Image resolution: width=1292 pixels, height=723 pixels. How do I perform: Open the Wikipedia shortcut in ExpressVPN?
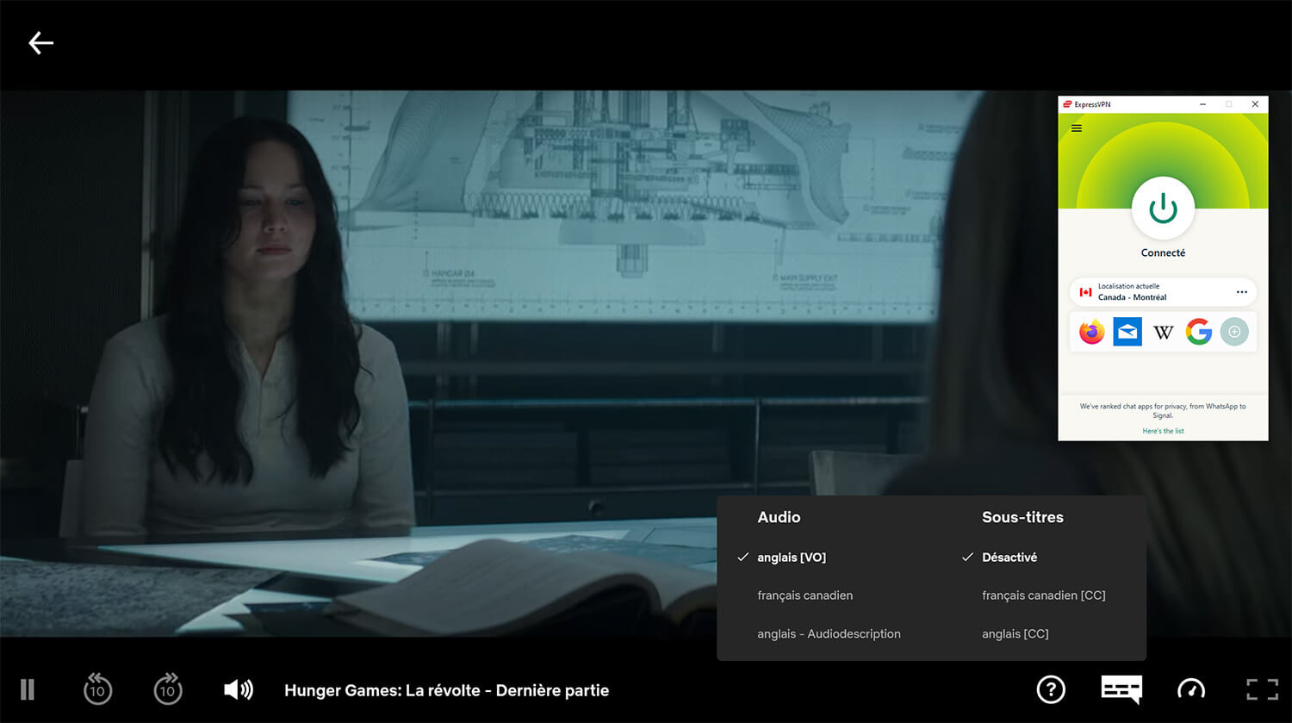1163,333
